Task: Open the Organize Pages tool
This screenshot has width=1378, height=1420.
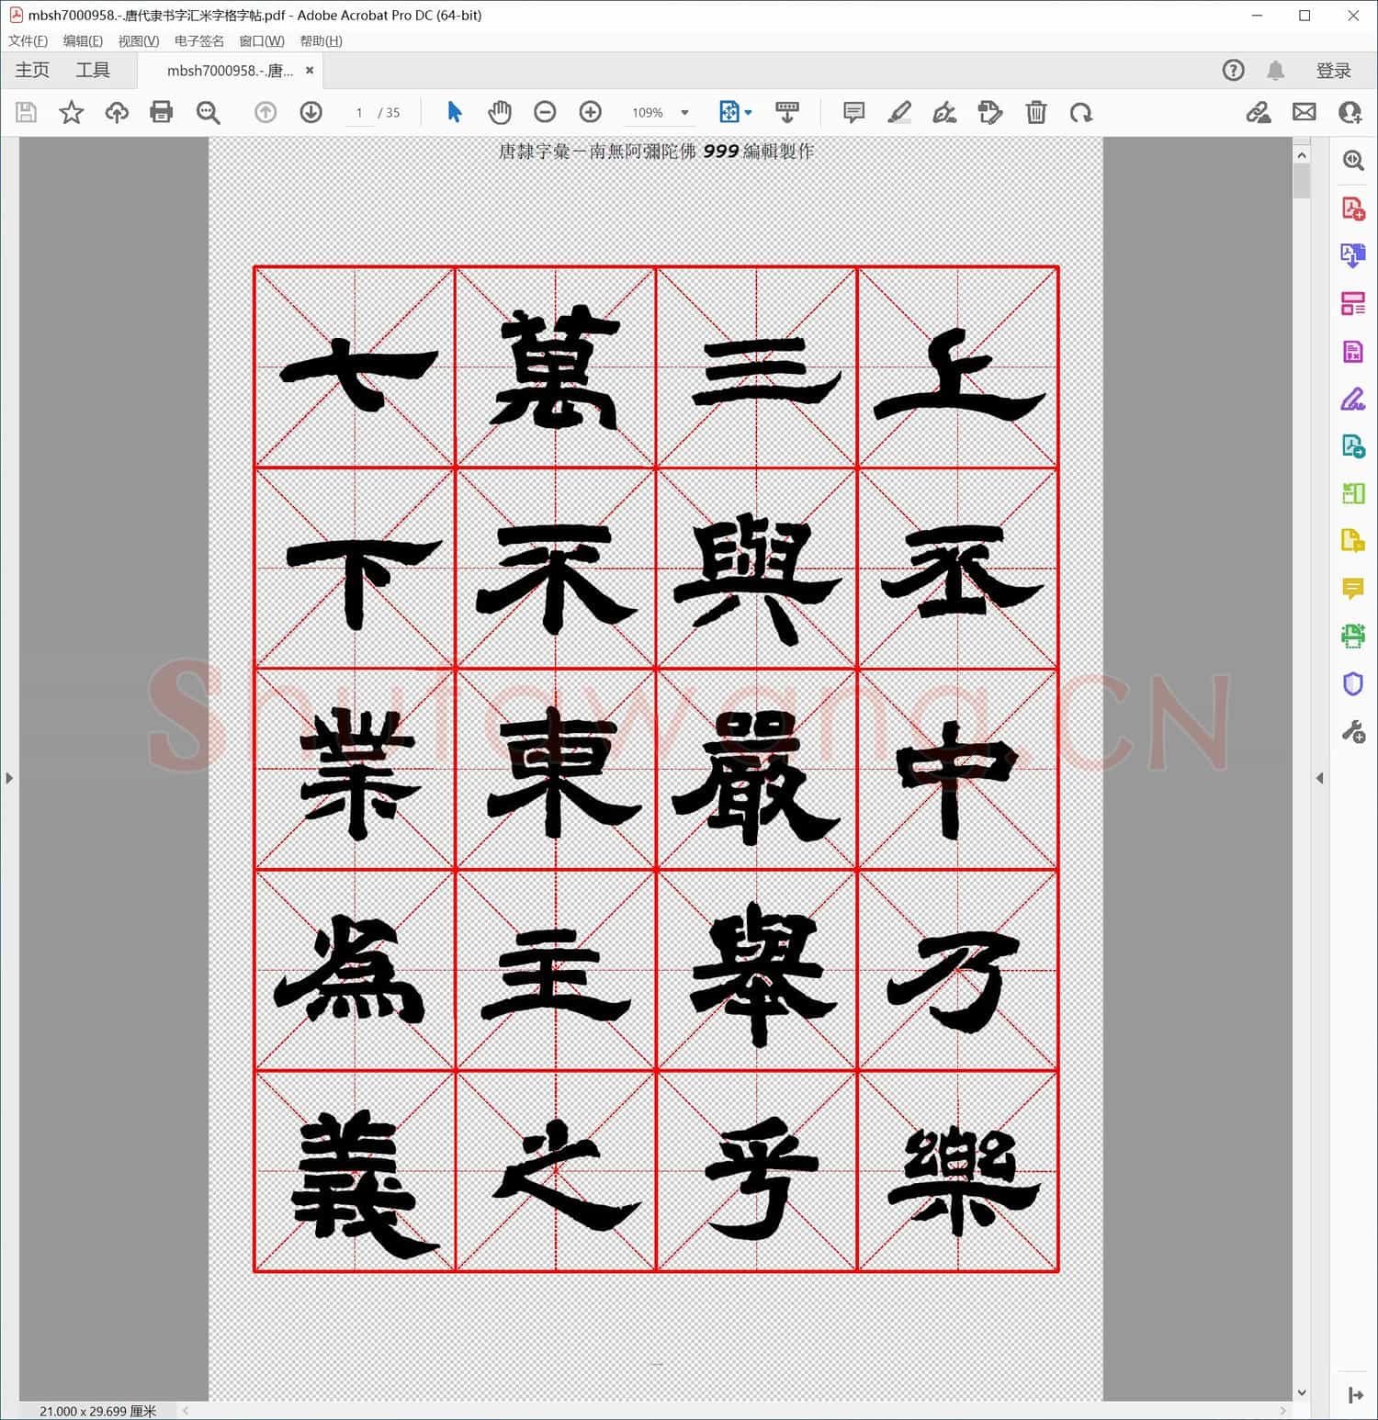Action: (1352, 303)
